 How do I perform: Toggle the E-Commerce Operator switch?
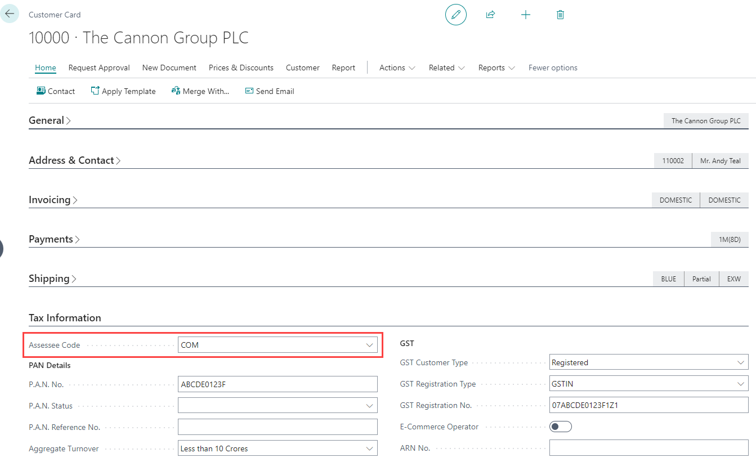point(560,427)
